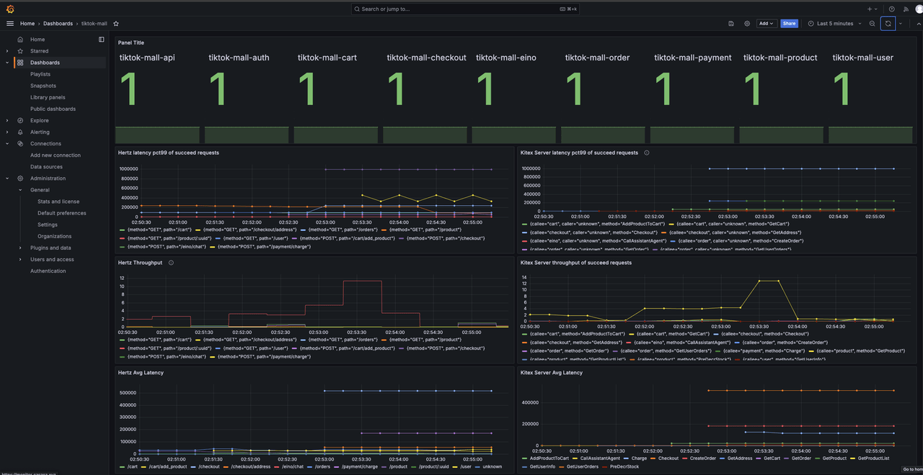Screen dimensions: 923x475
Task: Expand the Starred section chevron
Action: (x=7, y=51)
